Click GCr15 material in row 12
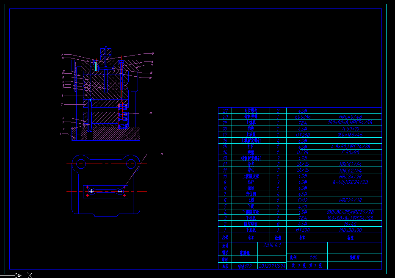The width and height of the screenshot is (395, 278). pos(303,164)
